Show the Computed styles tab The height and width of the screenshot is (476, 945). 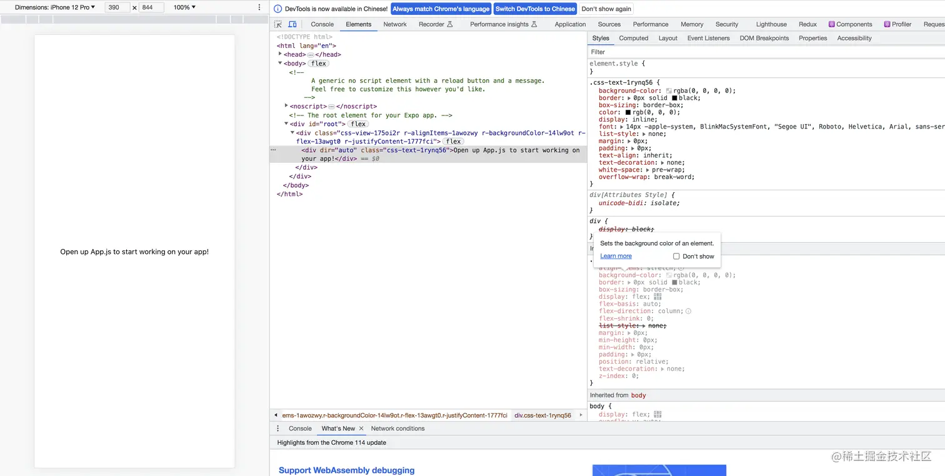coord(634,38)
